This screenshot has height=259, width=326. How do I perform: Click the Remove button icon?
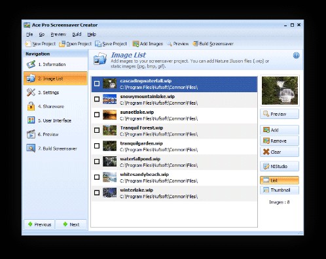click(266, 141)
